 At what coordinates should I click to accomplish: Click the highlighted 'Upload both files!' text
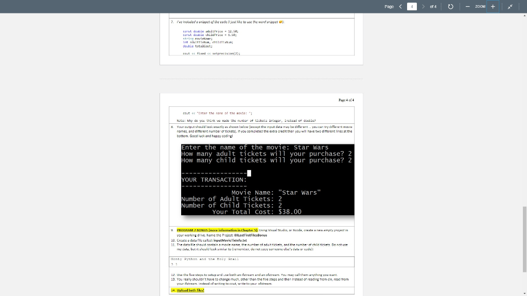point(191,290)
